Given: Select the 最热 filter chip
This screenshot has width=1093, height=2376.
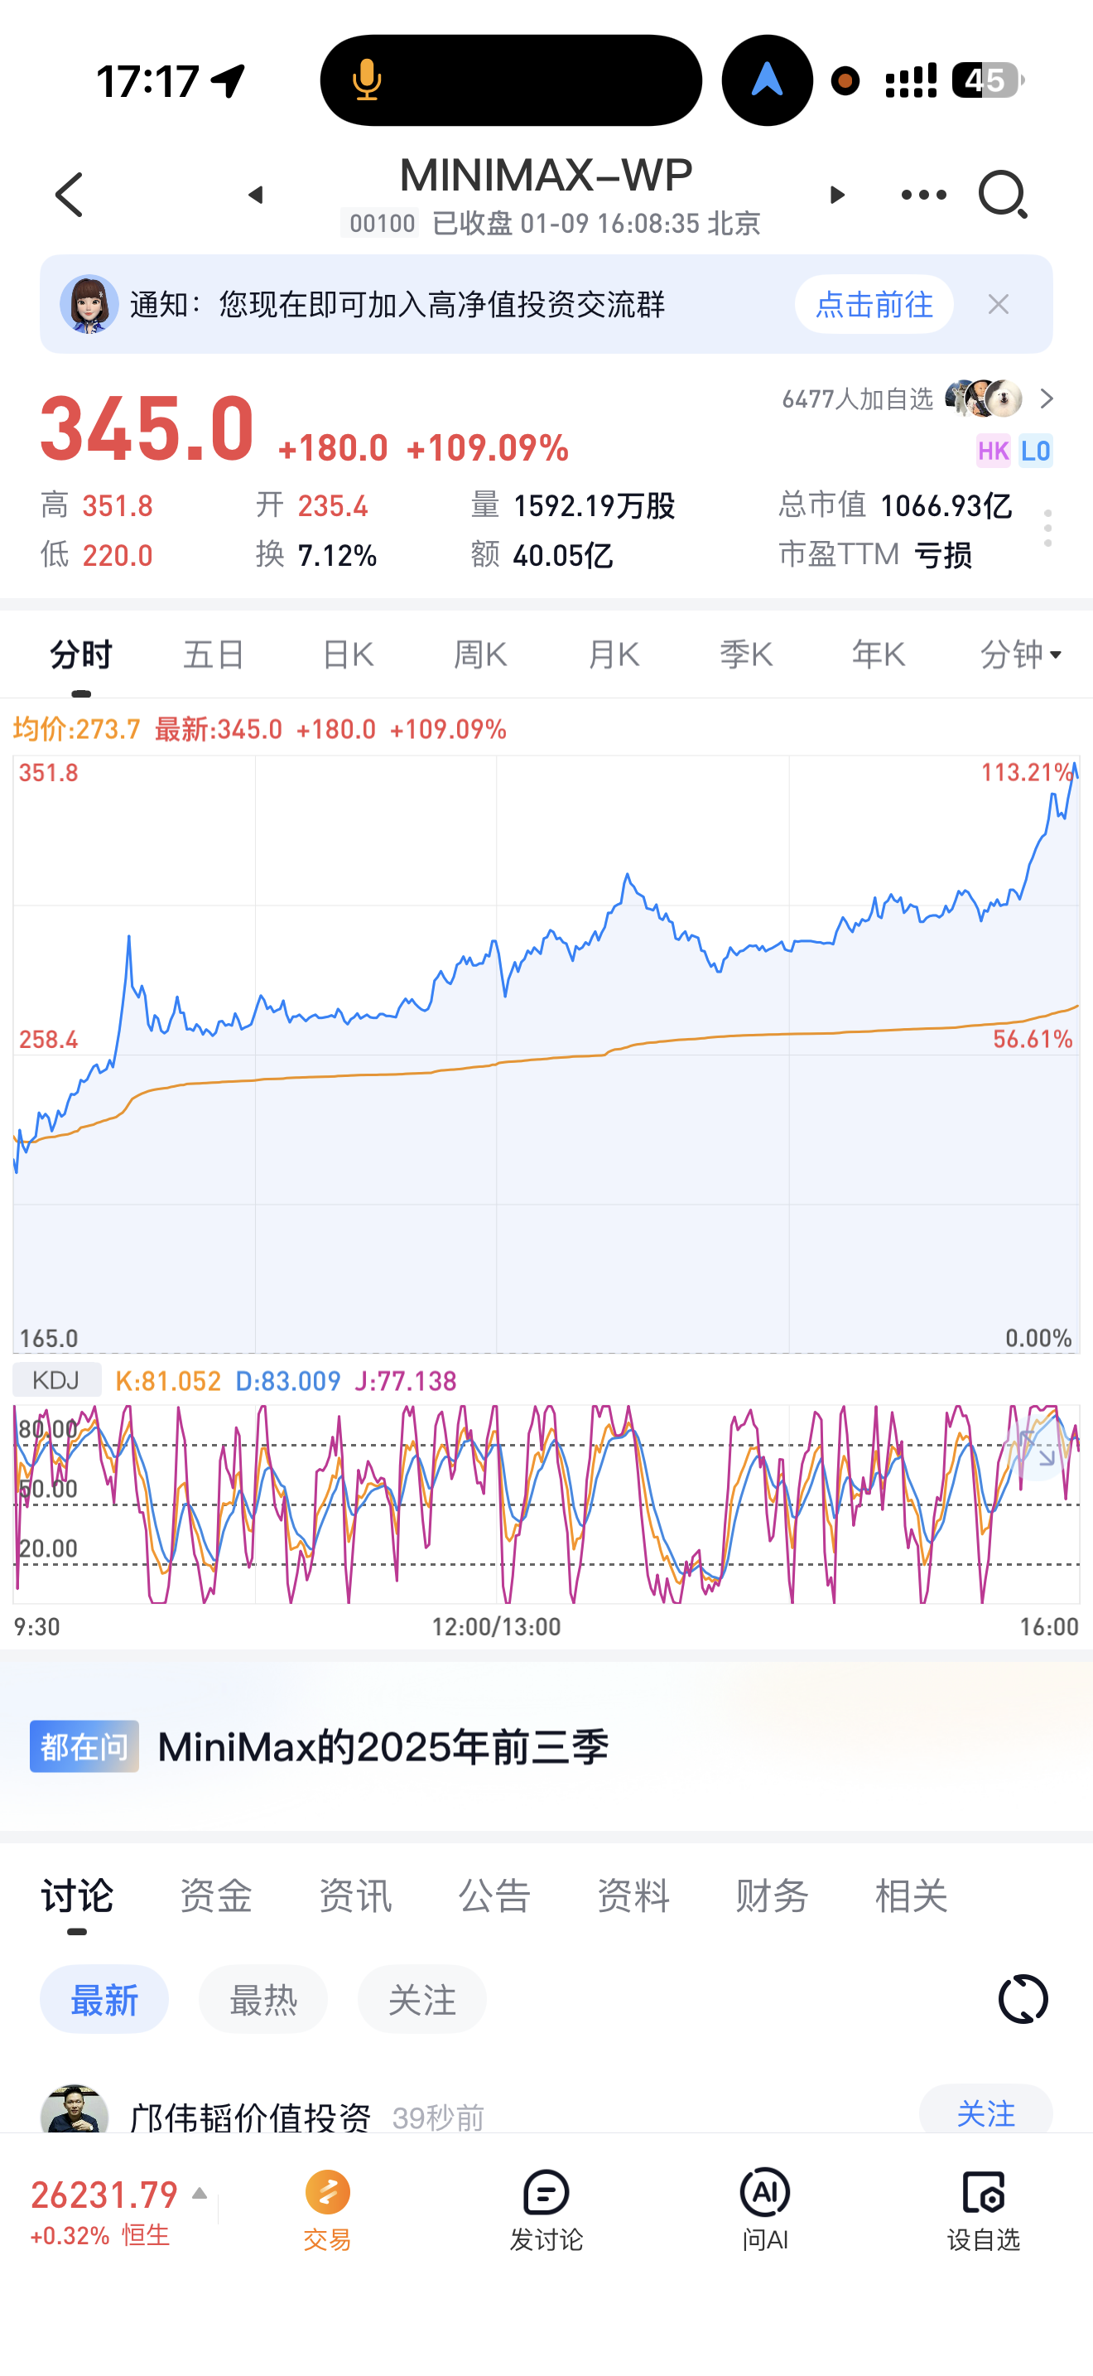Looking at the screenshot, I should (x=262, y=2000).
